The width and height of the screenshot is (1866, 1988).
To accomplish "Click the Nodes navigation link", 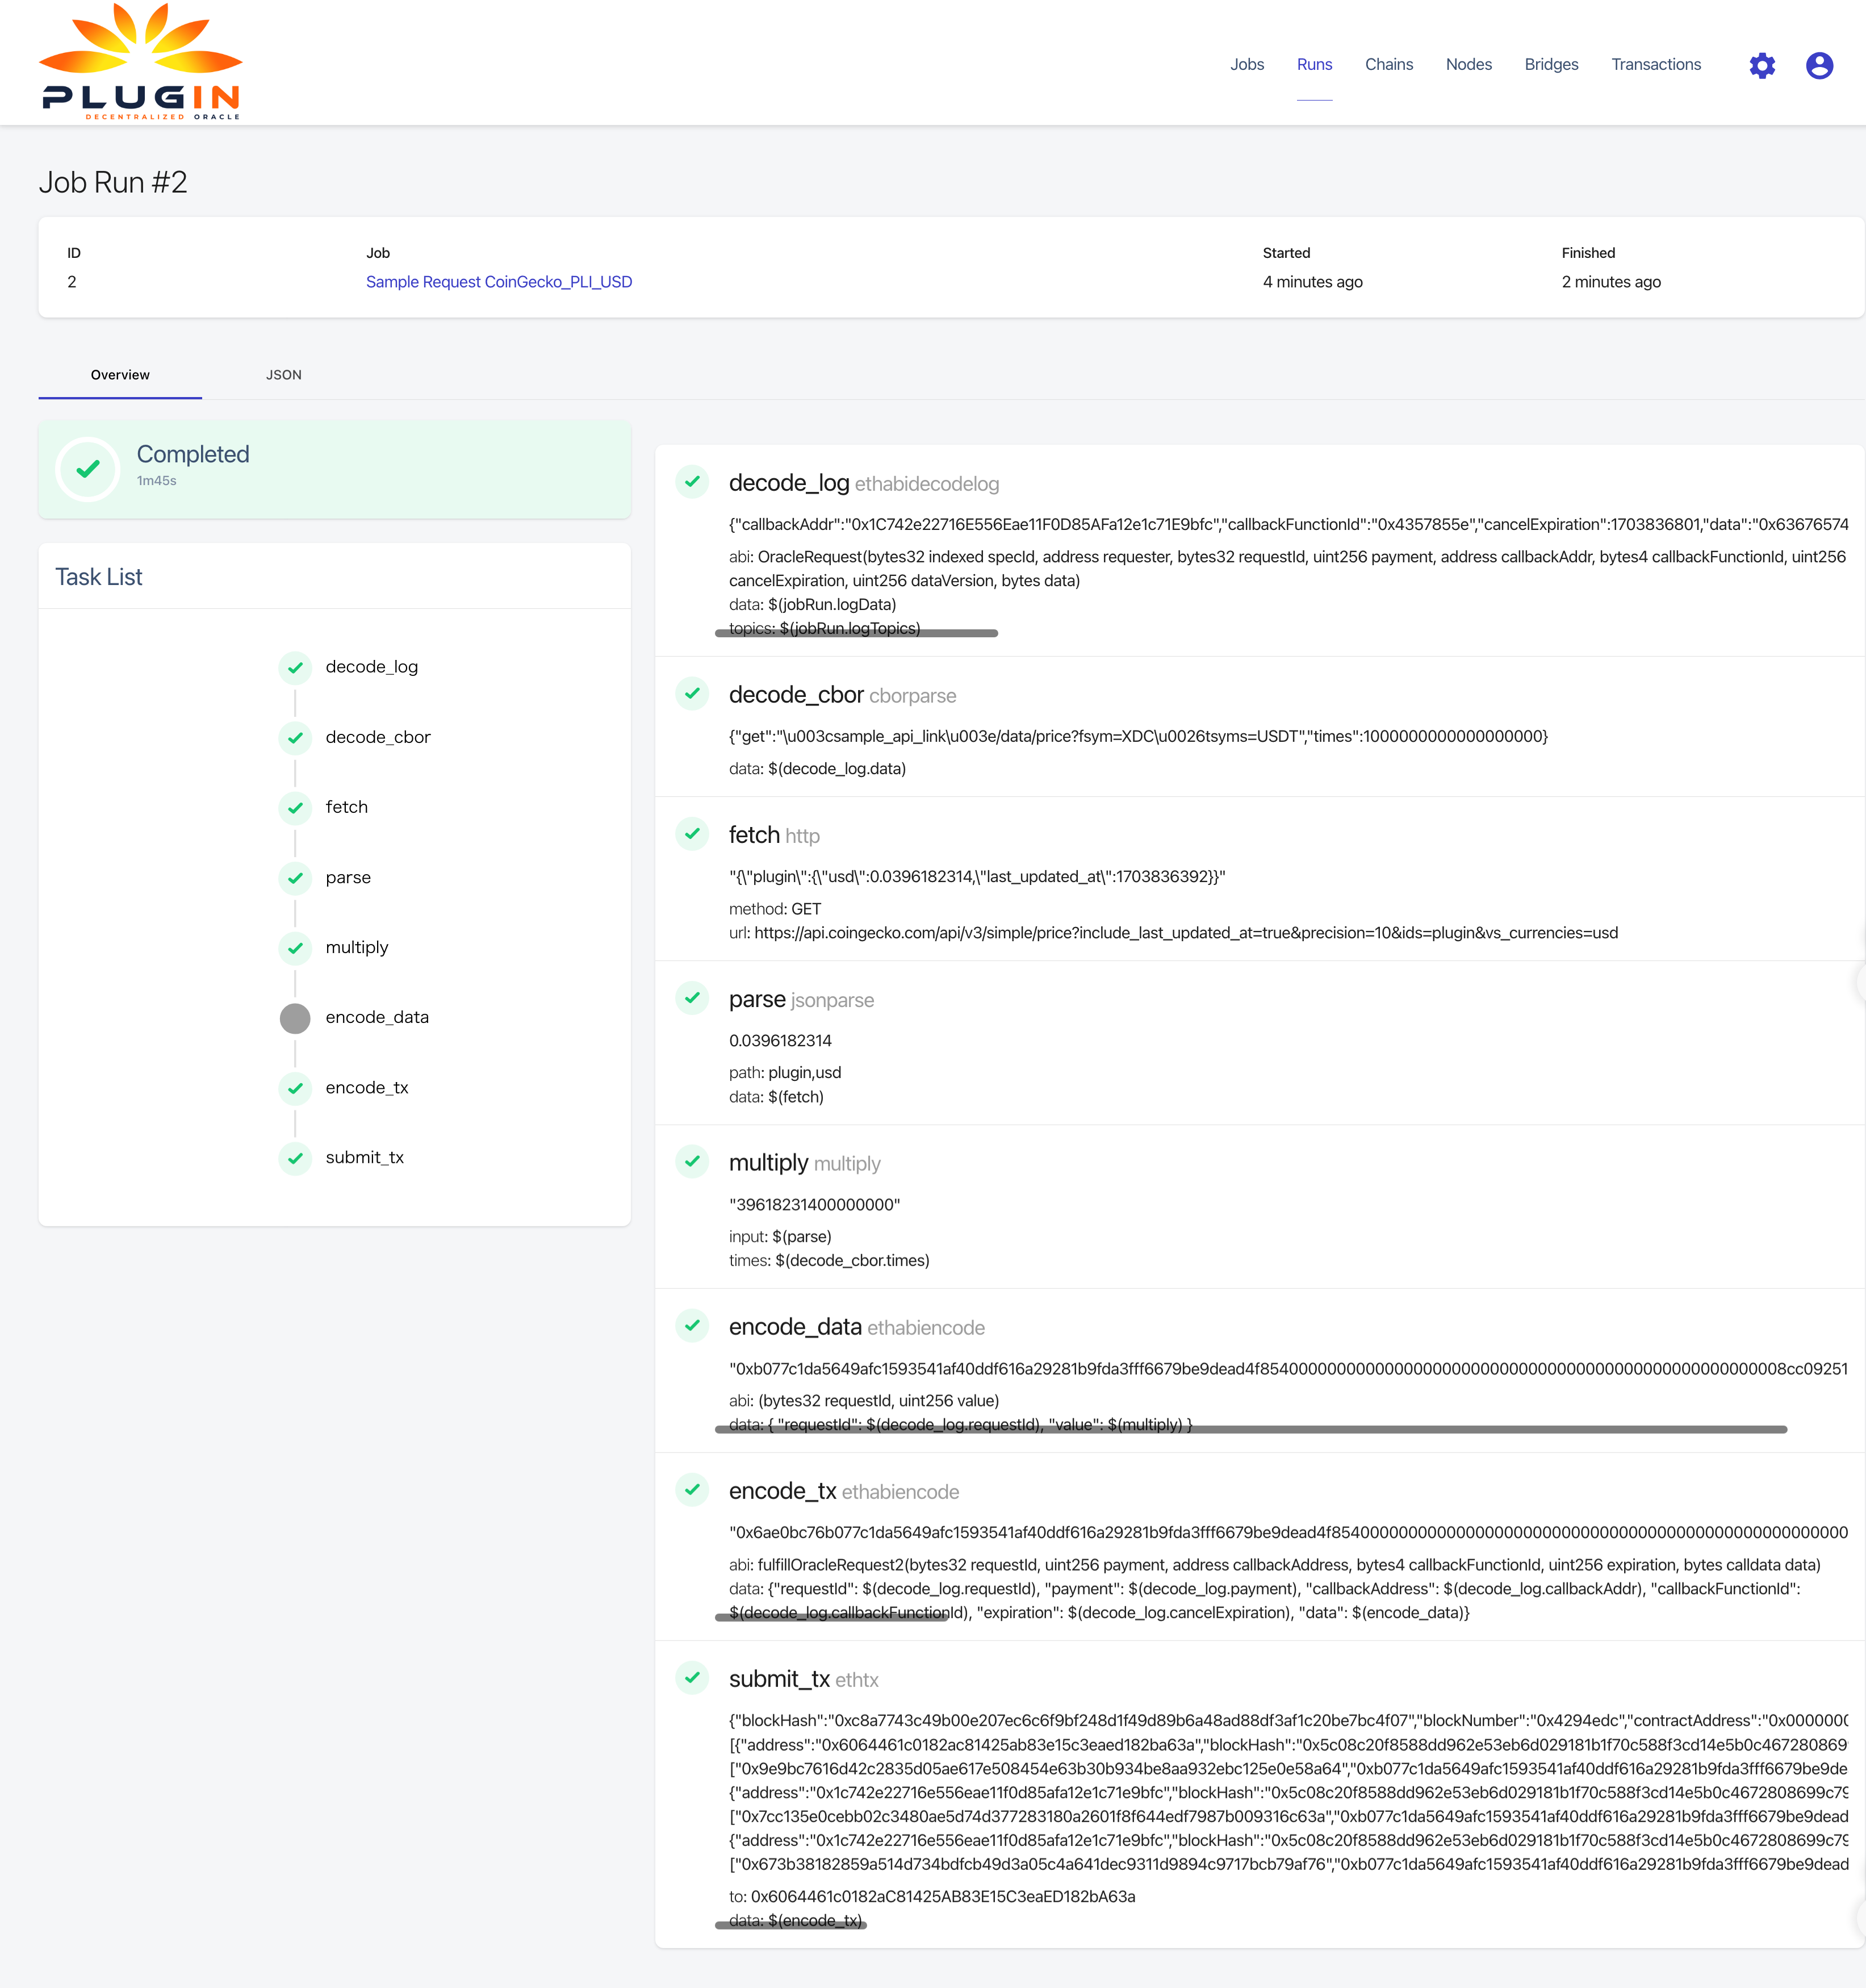I will pos(1468,65).
